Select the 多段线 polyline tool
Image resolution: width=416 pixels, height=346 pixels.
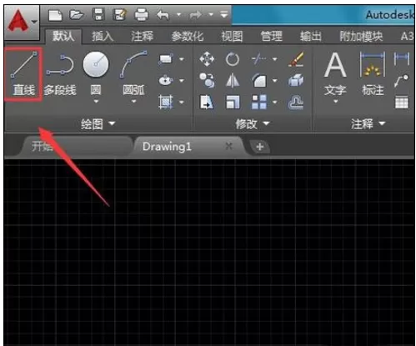click(60, 75)
